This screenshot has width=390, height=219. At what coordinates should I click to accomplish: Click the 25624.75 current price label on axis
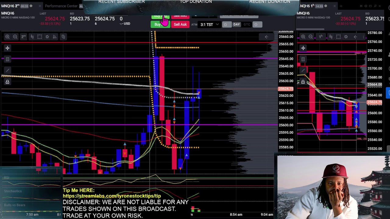pyautogui.click(x=286, y=89)
